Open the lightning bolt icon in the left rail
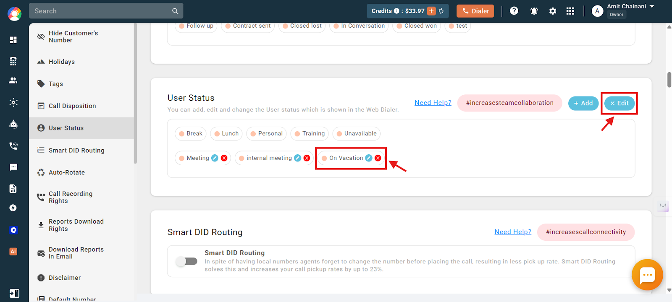The width and height of the screenshot is (672, 302). tap(13, 208)
